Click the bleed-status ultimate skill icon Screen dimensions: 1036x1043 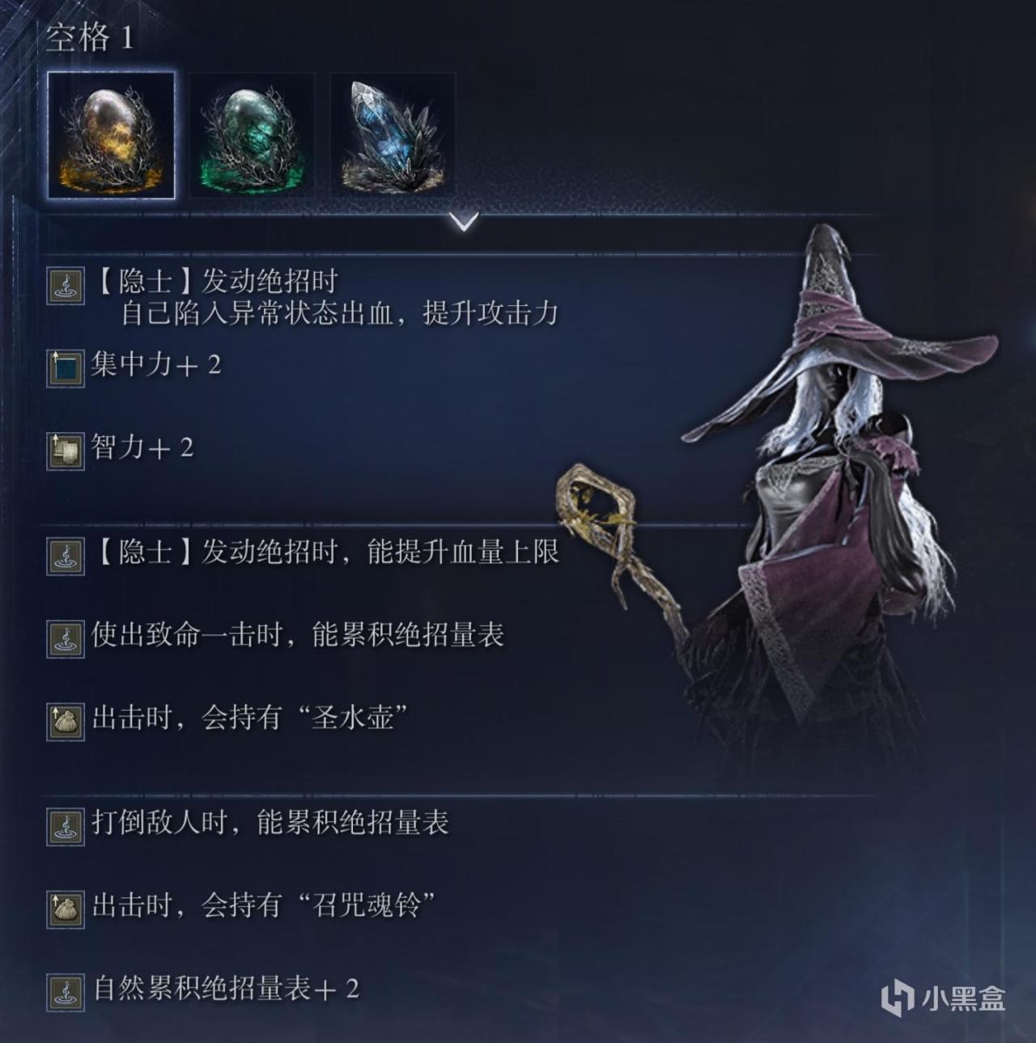coord(66,285)
